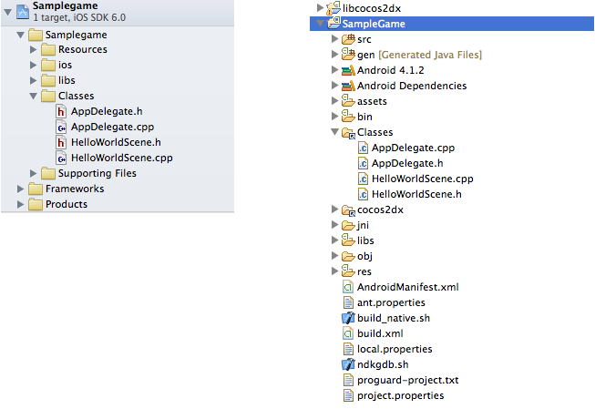Expand the Frameworks group
This screenshot has height=409, width=595.
tap(20, 189)
